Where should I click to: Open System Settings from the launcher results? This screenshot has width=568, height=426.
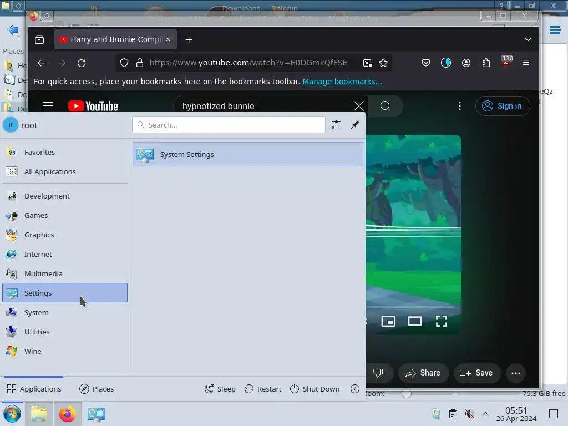coord(248,154)
